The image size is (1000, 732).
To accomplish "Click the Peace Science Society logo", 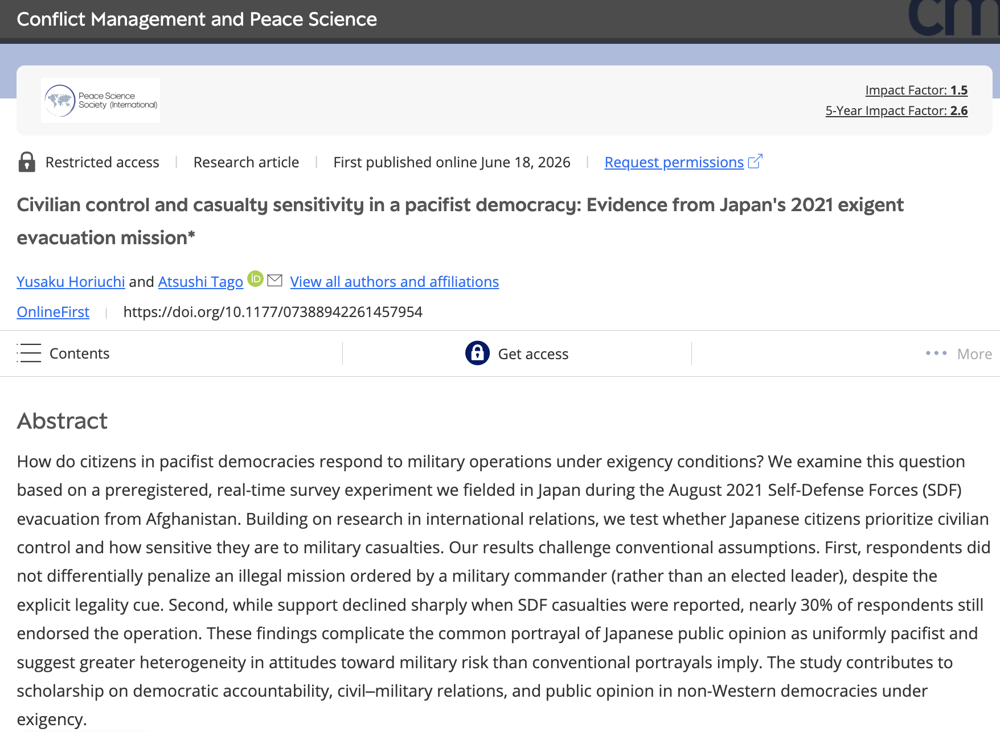I will pyautogui.click(x=100, y=100).
